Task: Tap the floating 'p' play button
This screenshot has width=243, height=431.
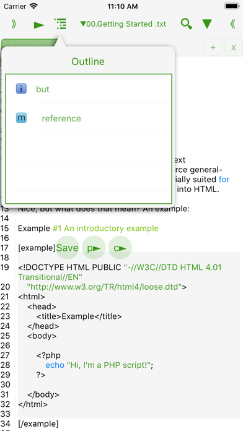Action: (x=94, y=248)
